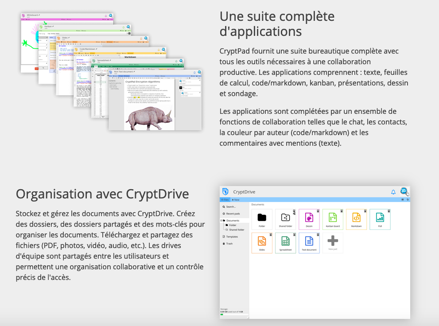The width and height of the screenshot is (439, 326).
Task: Click the green storage usage bar
Action: [222, 314]
